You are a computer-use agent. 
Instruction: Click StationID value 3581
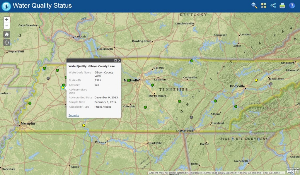98,80
